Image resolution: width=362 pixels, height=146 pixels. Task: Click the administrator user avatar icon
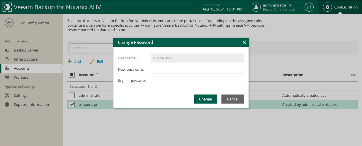click(256, 7)
